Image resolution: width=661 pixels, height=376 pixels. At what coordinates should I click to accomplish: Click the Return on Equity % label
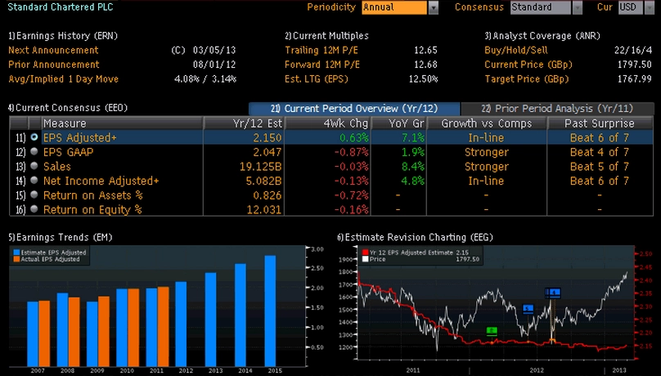(92, 209)
